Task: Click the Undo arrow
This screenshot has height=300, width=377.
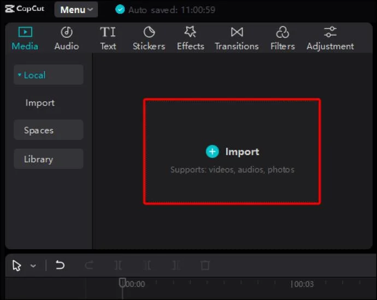Action: click(x=60, y=265)
